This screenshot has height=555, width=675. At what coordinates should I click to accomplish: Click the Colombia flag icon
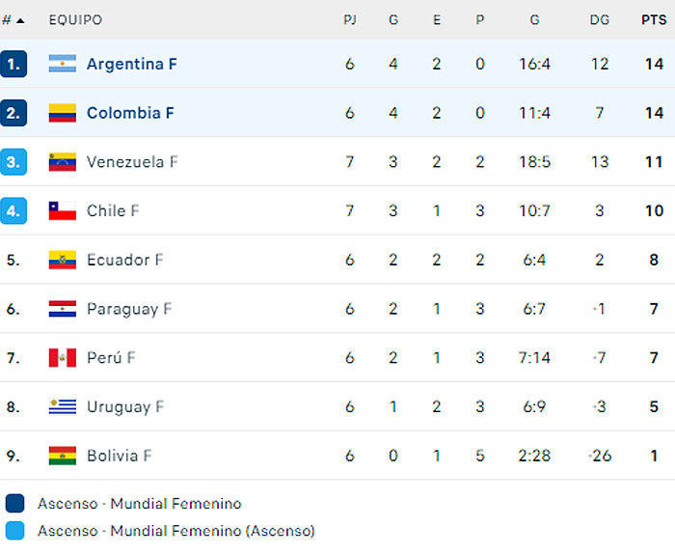(x=63, y=113)
